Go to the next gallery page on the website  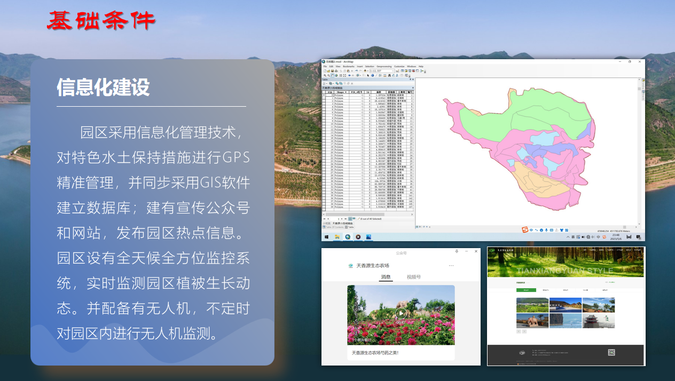pos(524,331)
